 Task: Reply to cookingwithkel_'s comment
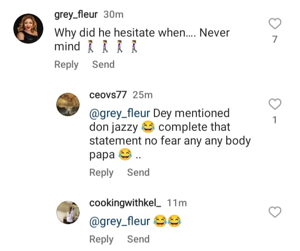pos(101,239)
